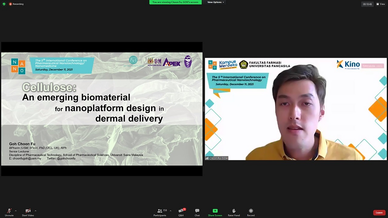Click the meeting timer display
The width and height of the screenshot is (388, 218).
[x=367, y=4]
